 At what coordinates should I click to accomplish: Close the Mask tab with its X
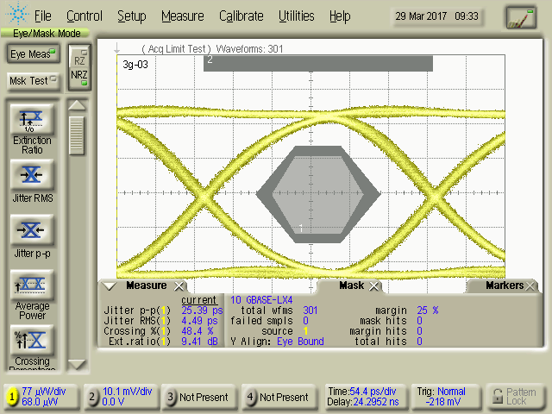tap(373, 285)
